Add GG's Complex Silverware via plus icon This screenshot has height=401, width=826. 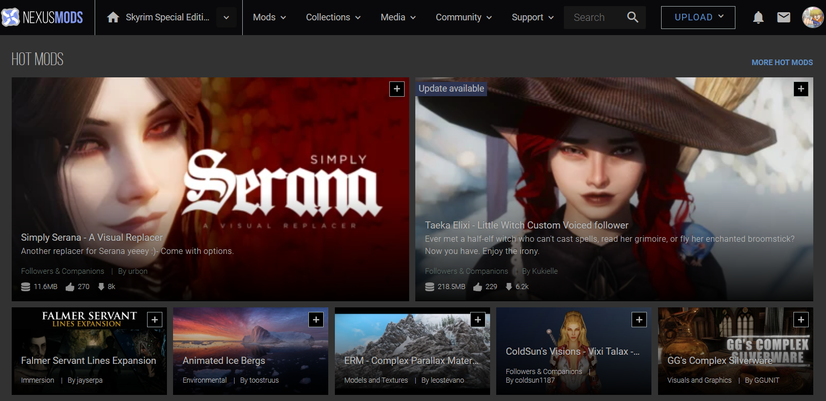coord(801,320)
